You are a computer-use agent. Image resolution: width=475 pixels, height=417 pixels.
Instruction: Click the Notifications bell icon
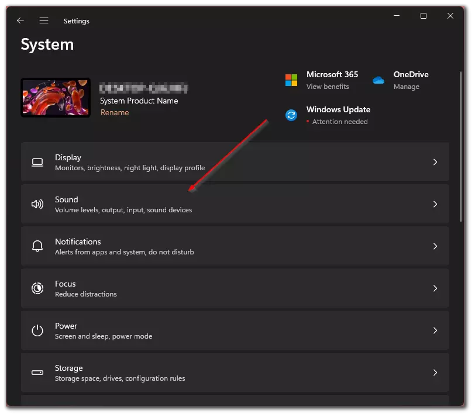point(37,246)
